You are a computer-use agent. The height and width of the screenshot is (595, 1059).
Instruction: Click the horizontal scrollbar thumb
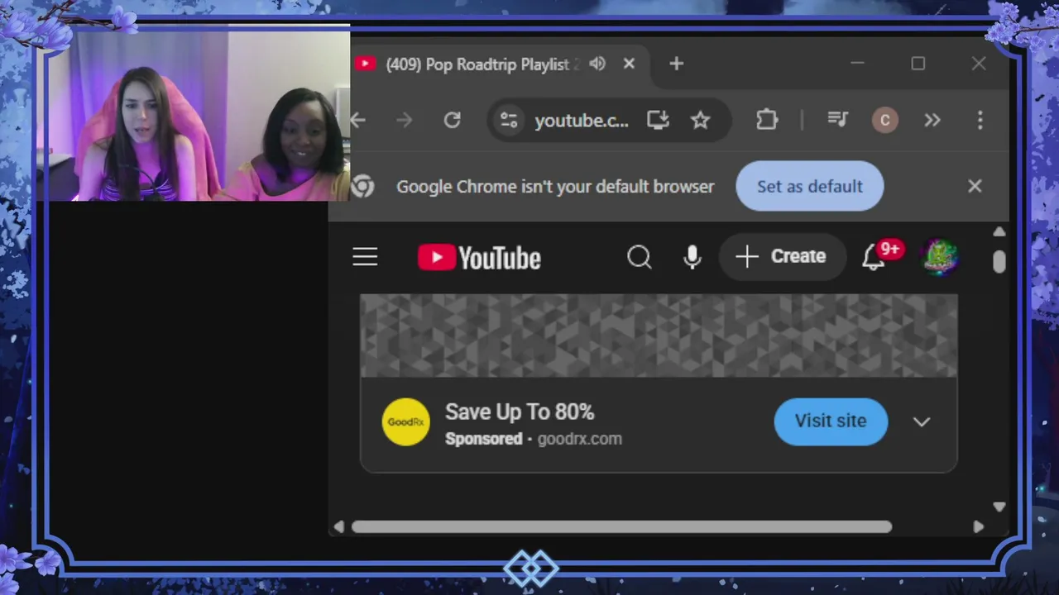(621, 526)
